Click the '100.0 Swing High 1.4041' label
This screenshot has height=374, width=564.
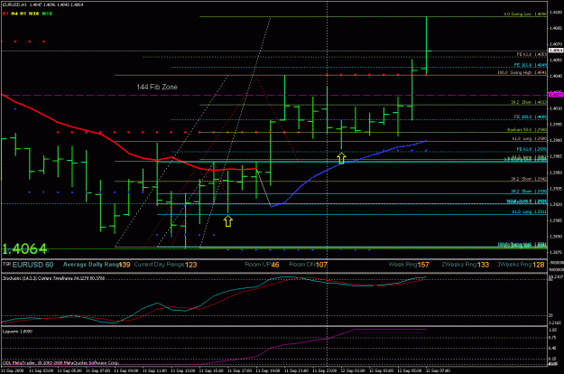pyautogui.click(x=522, y=72)
